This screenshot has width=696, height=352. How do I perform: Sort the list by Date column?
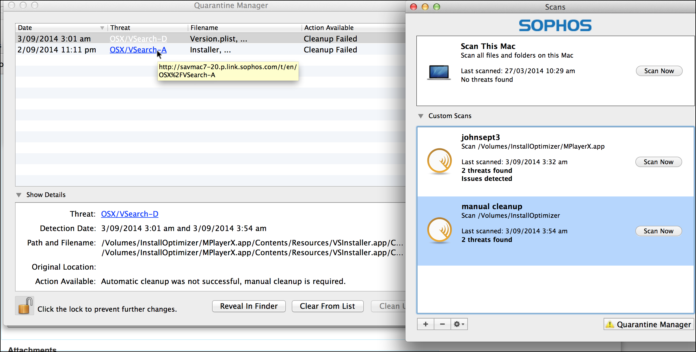pos(61,28)
